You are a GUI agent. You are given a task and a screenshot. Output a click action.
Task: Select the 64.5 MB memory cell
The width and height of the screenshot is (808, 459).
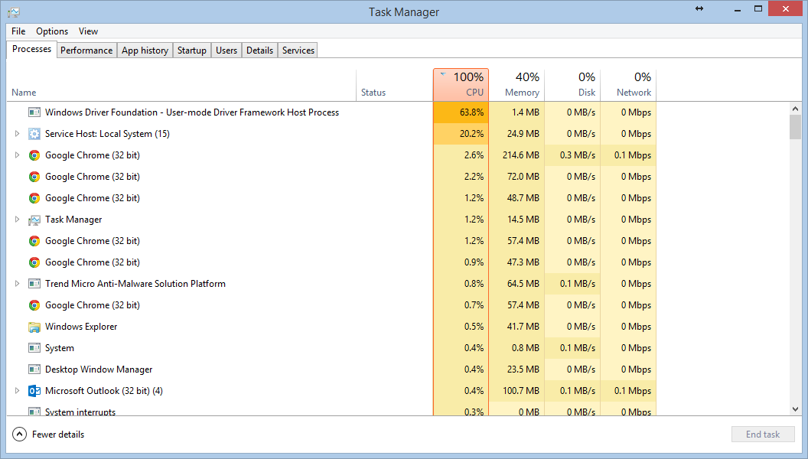click(516, 284)
